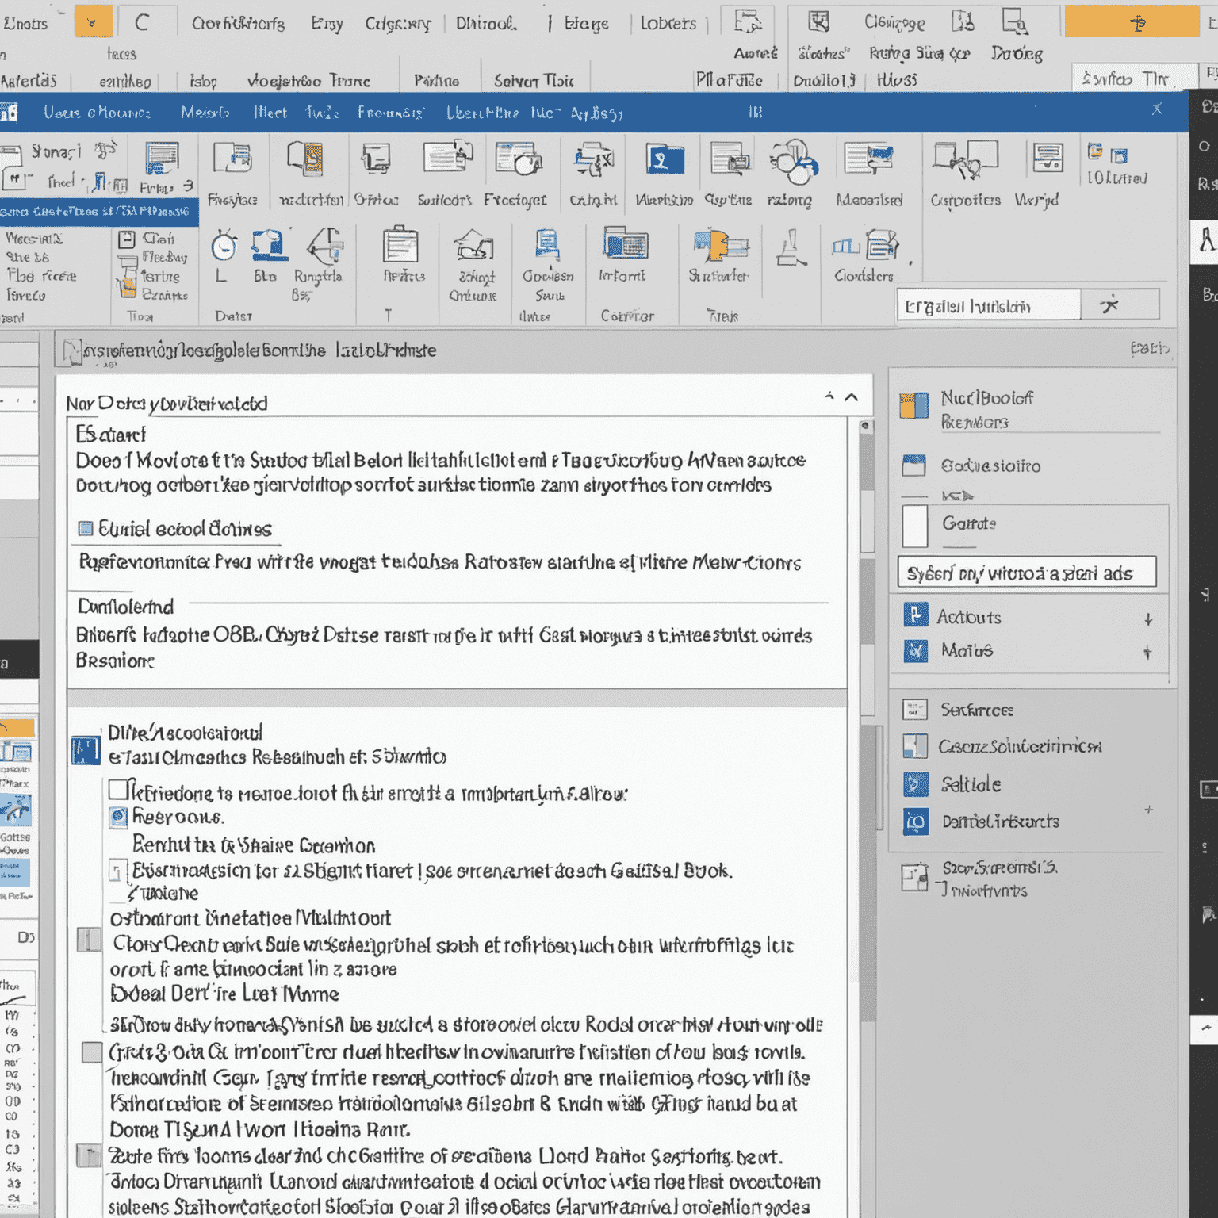
Task: Expand DarndeLirtsxarts with the plus sign
Action: (1148, 810)
